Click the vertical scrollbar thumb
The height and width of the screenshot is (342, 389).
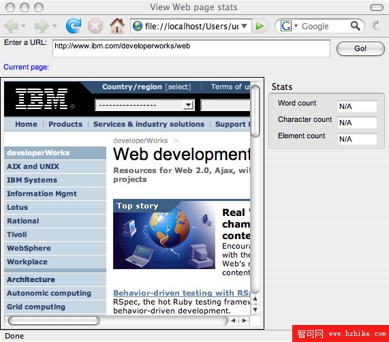click(255, 111)
